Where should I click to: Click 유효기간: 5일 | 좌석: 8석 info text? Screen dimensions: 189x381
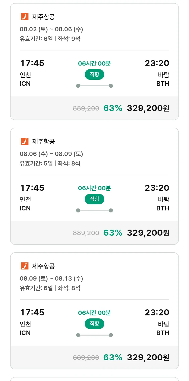tap(50, 163)
